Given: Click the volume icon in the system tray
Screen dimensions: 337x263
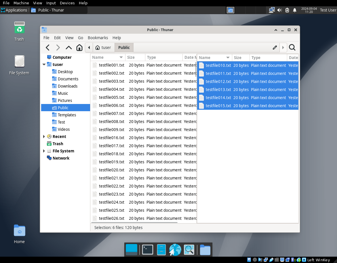Looking at the screenshot, I should (279, 10).
